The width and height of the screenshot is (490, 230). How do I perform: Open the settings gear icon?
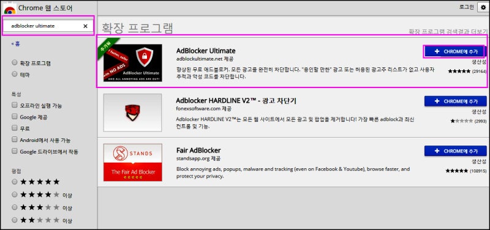point(483,7)
